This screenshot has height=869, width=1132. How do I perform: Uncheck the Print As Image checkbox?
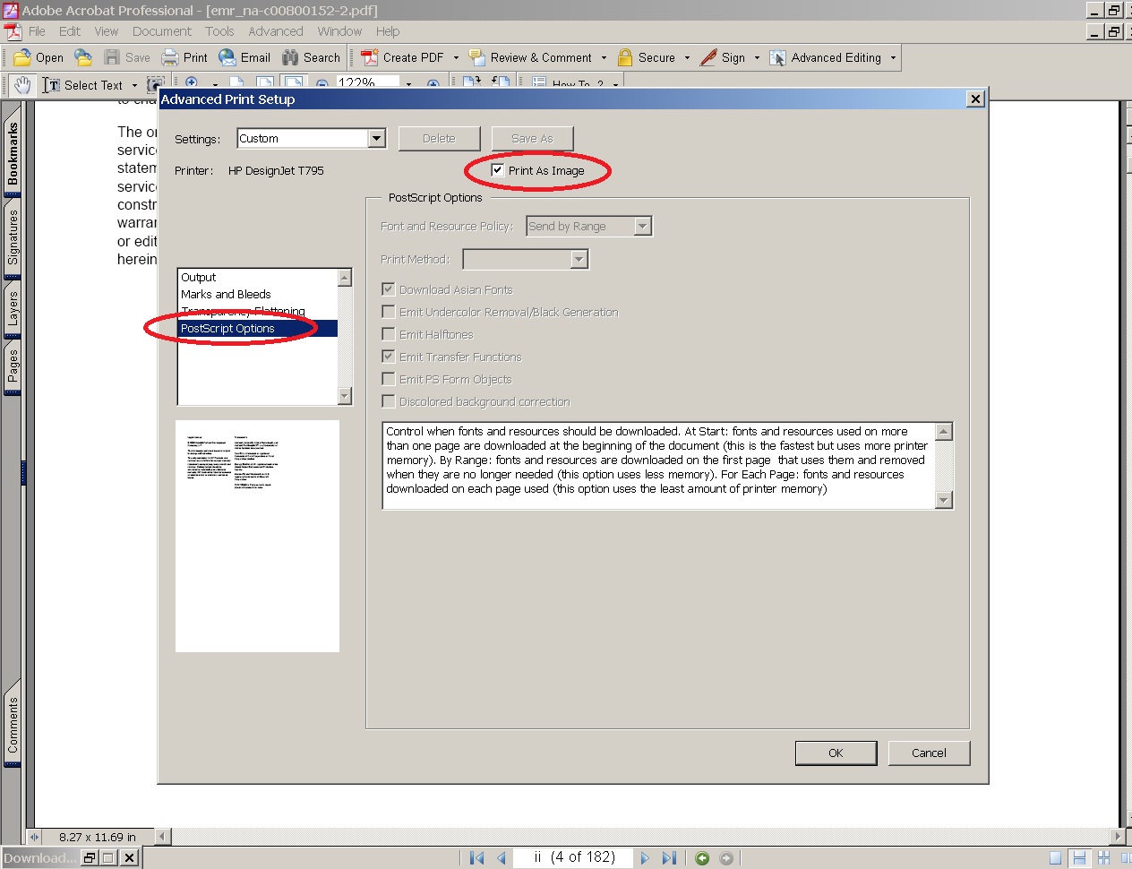(x=498, y=170)
